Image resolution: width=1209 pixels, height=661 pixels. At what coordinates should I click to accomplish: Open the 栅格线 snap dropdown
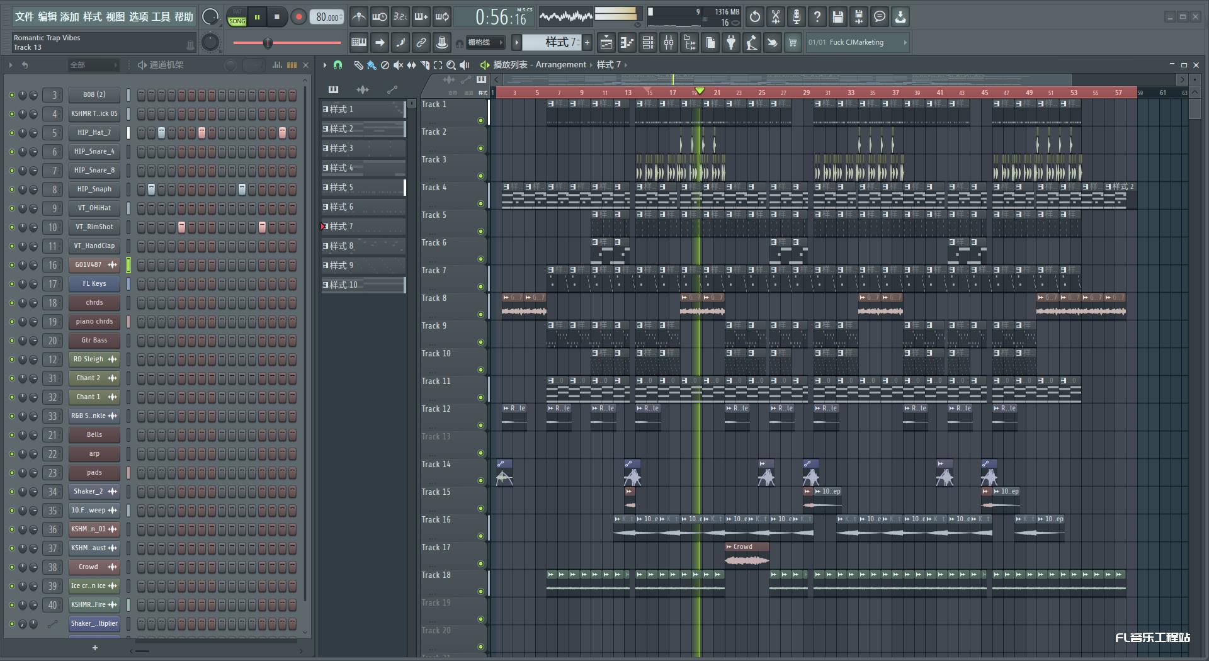(485, 43)
